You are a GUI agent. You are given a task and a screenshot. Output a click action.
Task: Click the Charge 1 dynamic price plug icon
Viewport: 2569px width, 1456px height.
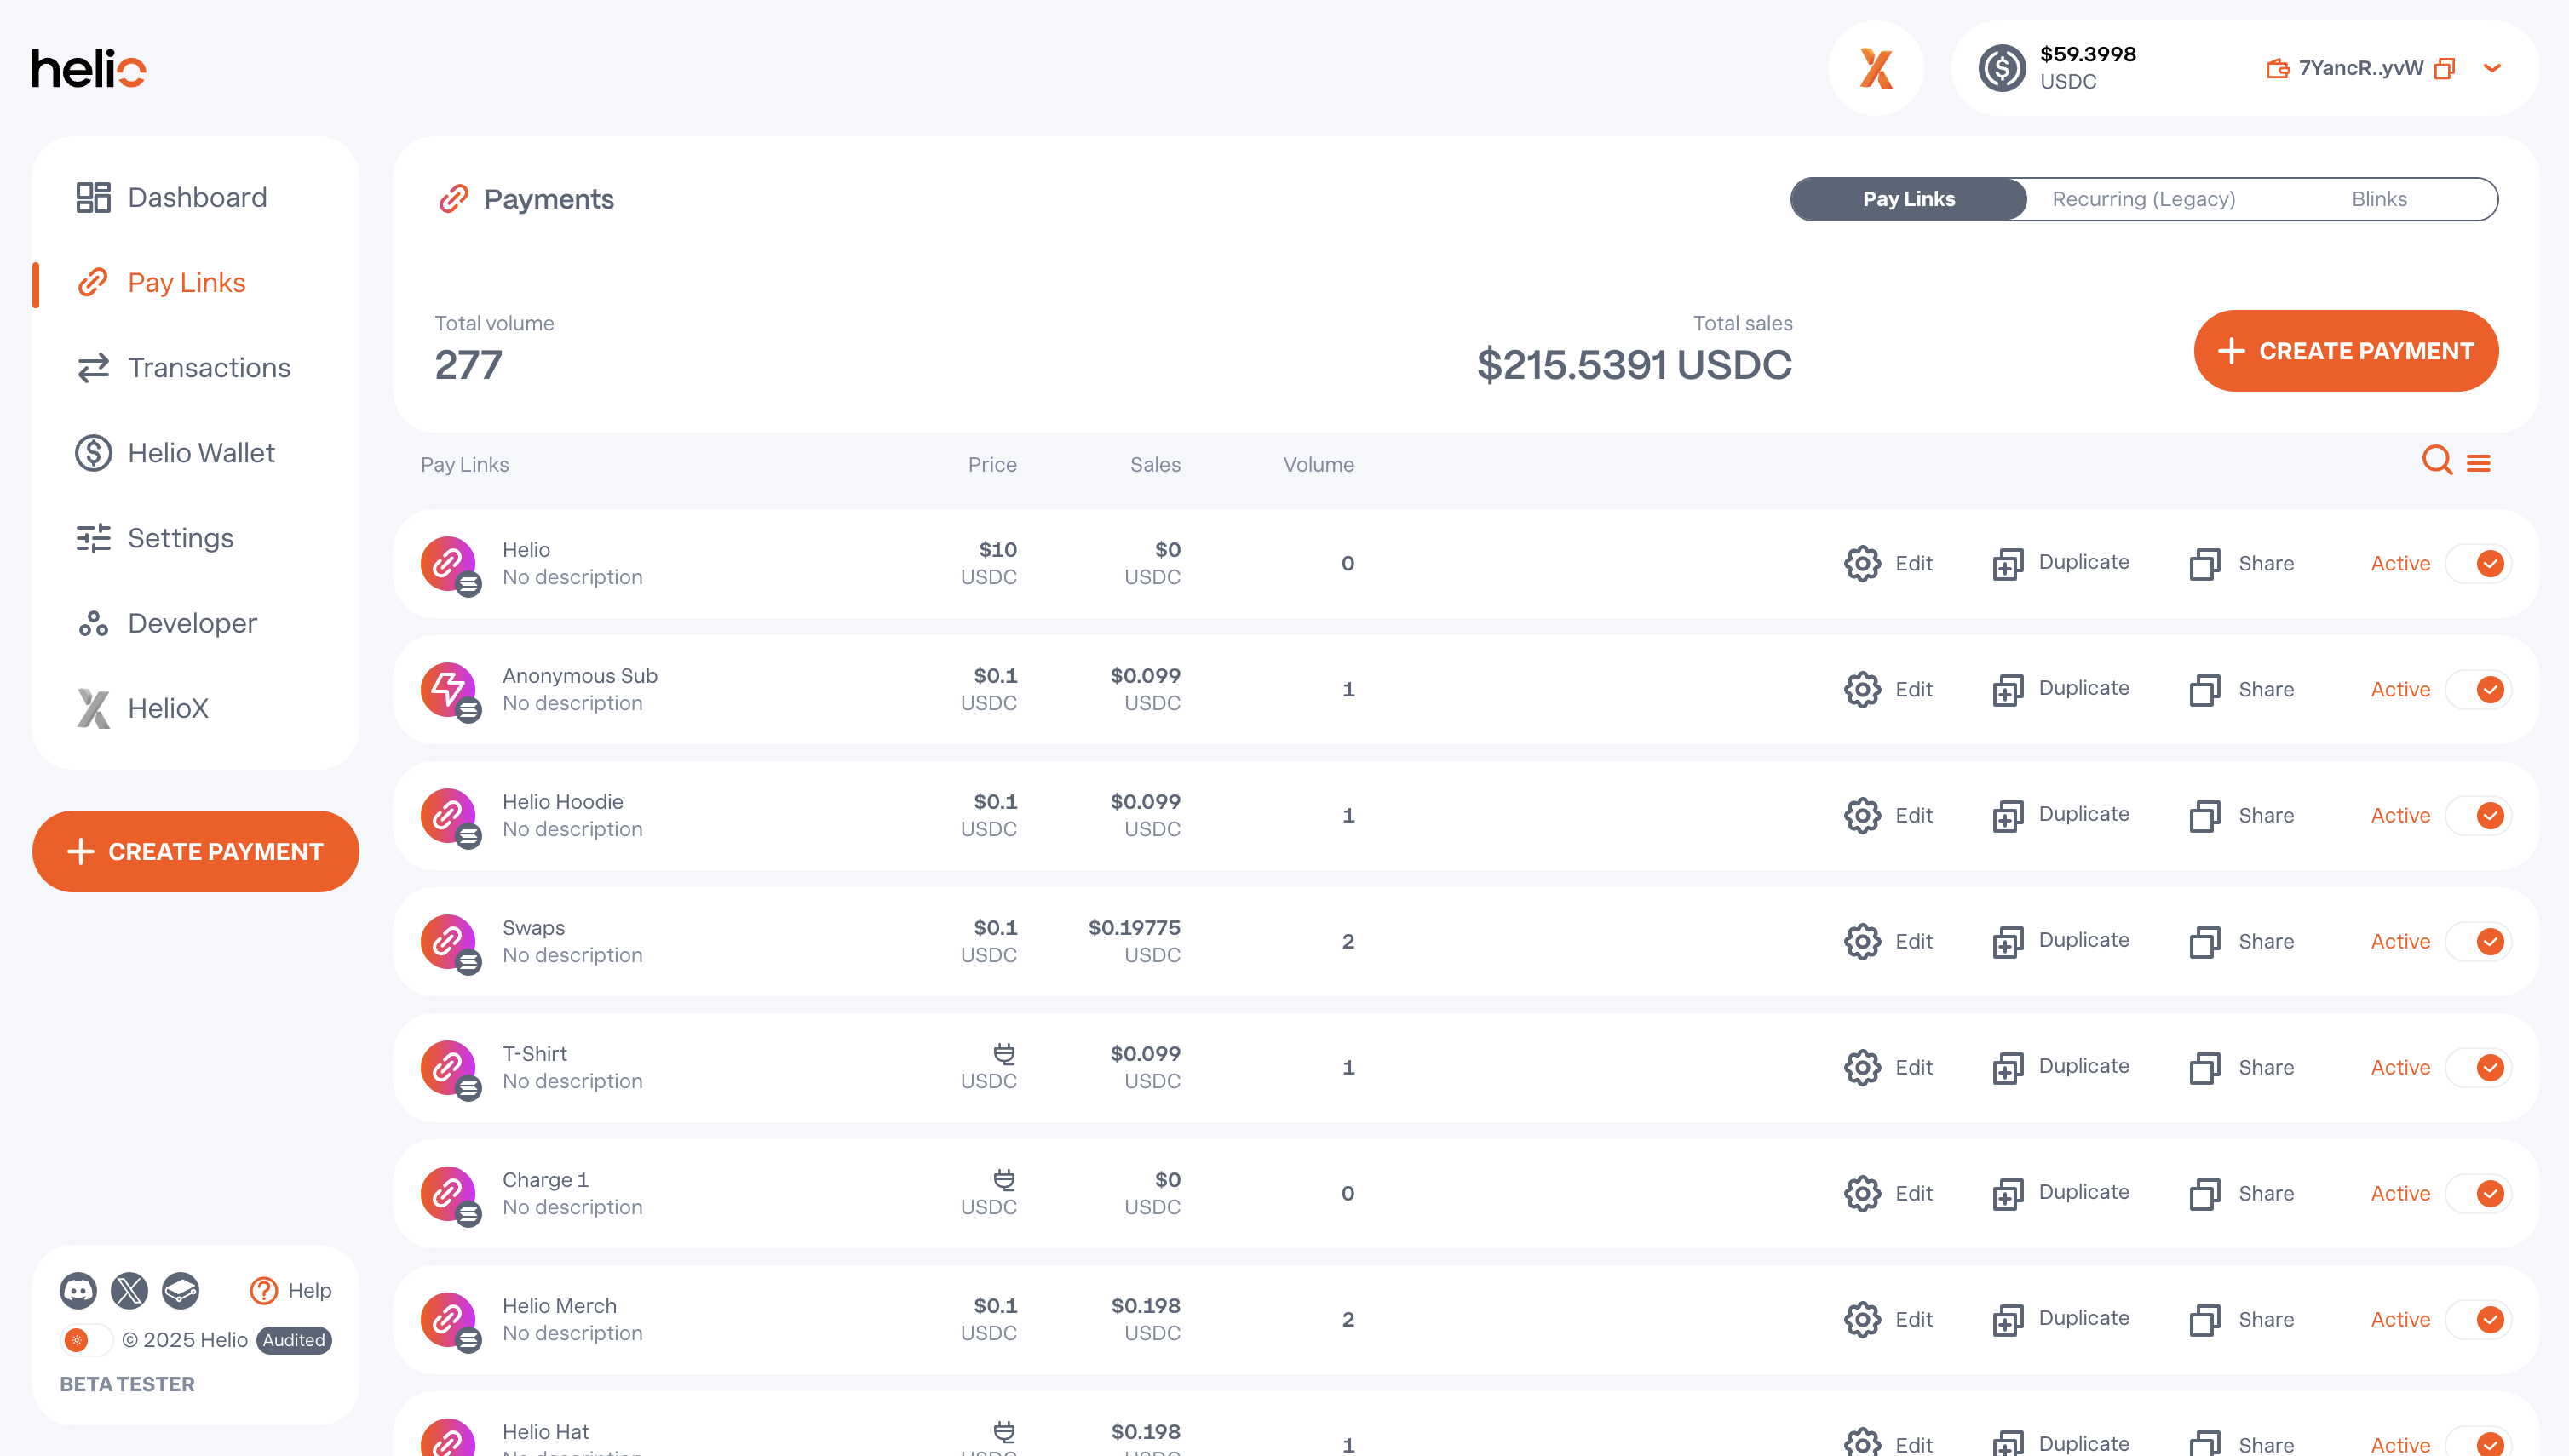[x=1003, y=1179]
